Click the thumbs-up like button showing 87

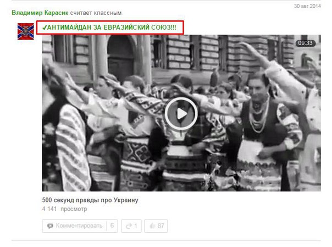tap(156, 226)
